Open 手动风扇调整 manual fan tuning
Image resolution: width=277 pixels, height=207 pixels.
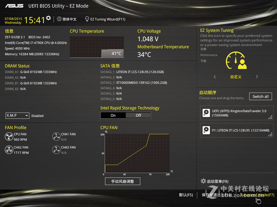(123, 181)
